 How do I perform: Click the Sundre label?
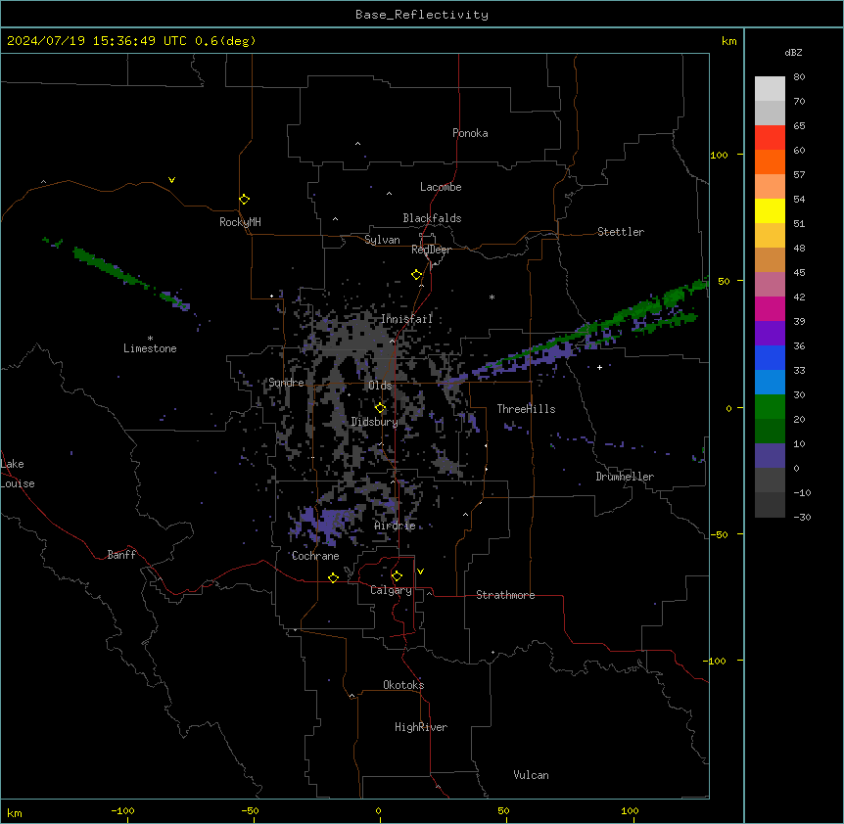(286, 383)
